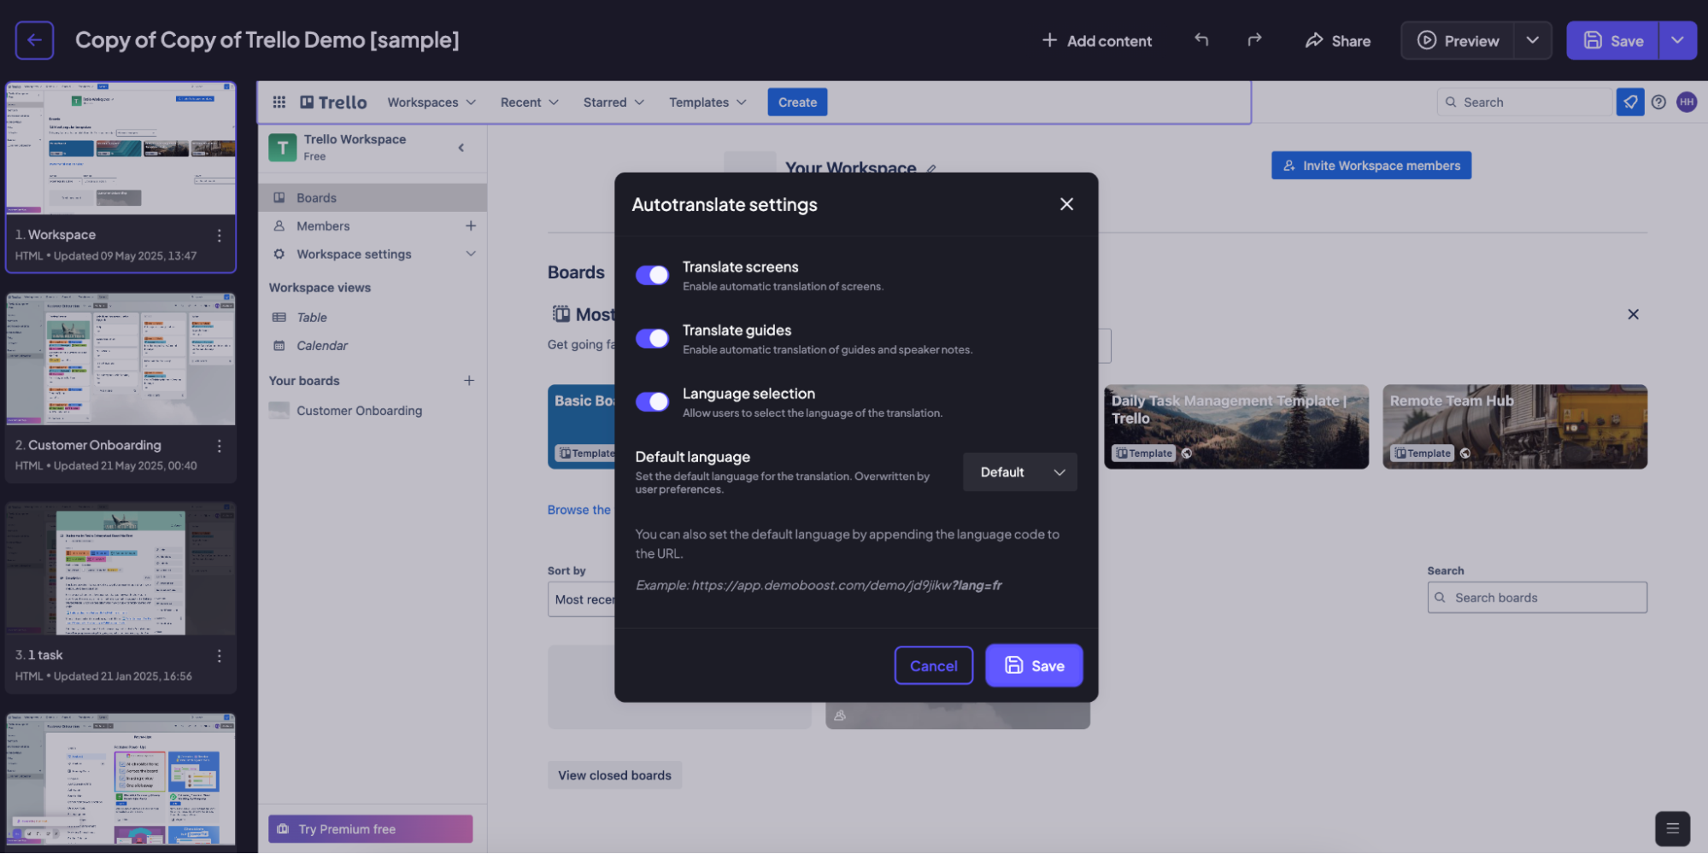Open Daily Task Management Template card
1708x854 pixels.
point(1236,427)
